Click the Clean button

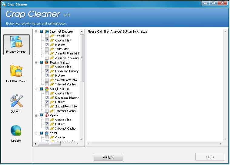[210, 157]
